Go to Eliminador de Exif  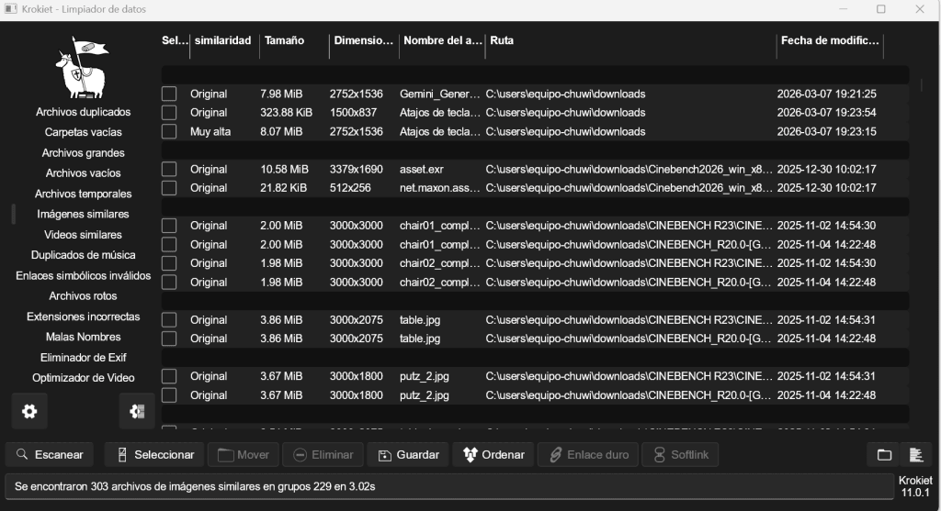(83, 358)
